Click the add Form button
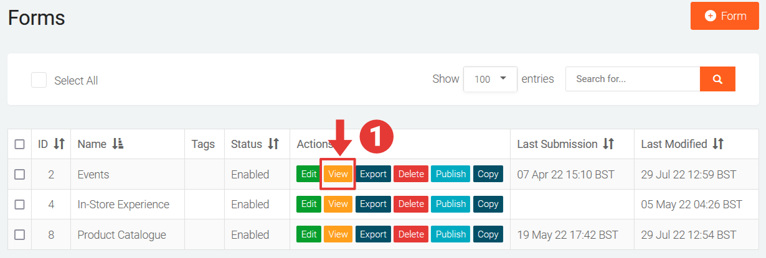766x258 pixels. pyautogui.click(x=724, y=16)
